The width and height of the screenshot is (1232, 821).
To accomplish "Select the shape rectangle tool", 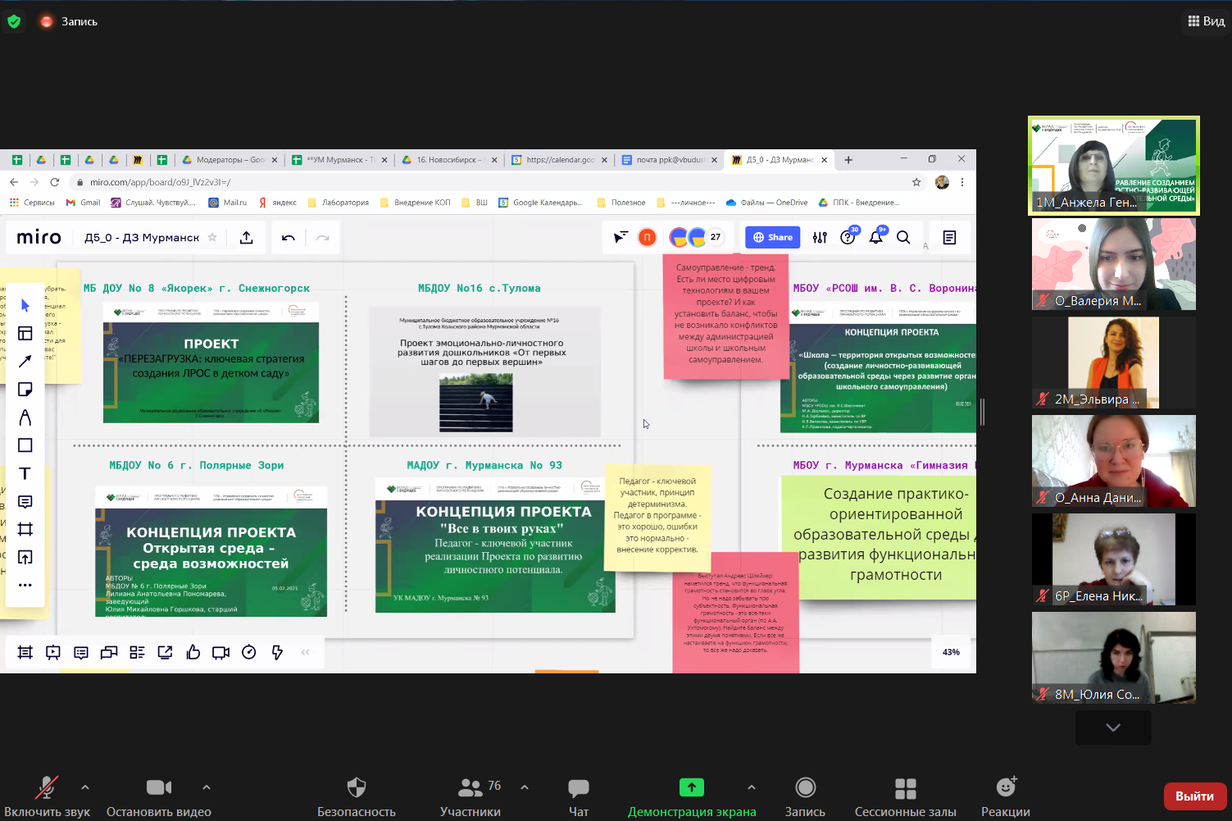I will 25,445.
